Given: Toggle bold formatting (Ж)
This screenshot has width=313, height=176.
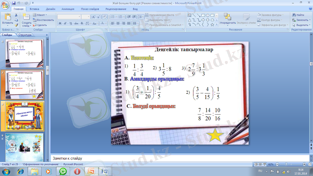Looking at the screenshot, I should click(x=60, y=23).
